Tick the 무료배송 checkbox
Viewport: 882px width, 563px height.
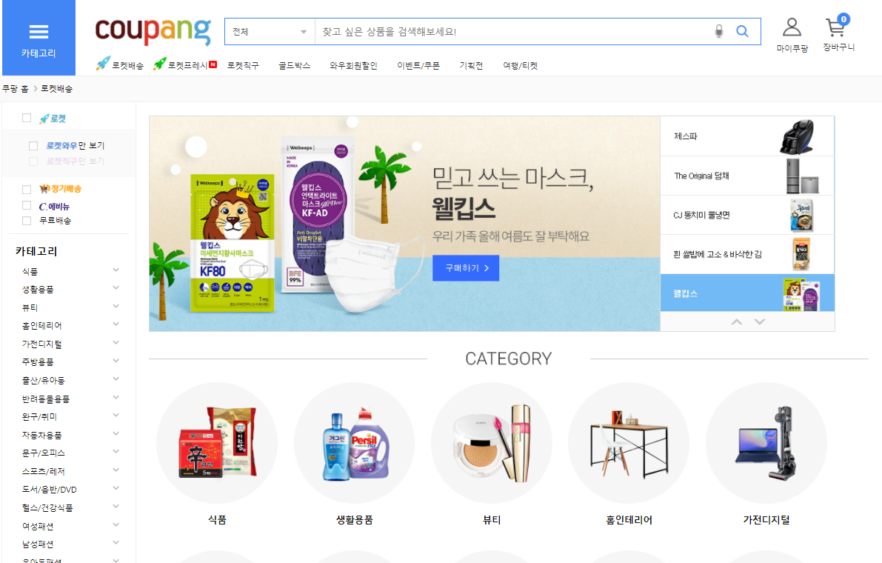pos(27,221)
